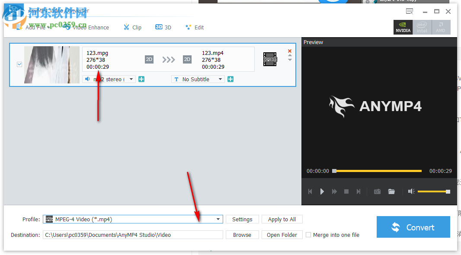Image resolution: width=461 pixels, height=255 pixels.
Task: Click the Open Folder button
Action: click(x=282, y=235)
